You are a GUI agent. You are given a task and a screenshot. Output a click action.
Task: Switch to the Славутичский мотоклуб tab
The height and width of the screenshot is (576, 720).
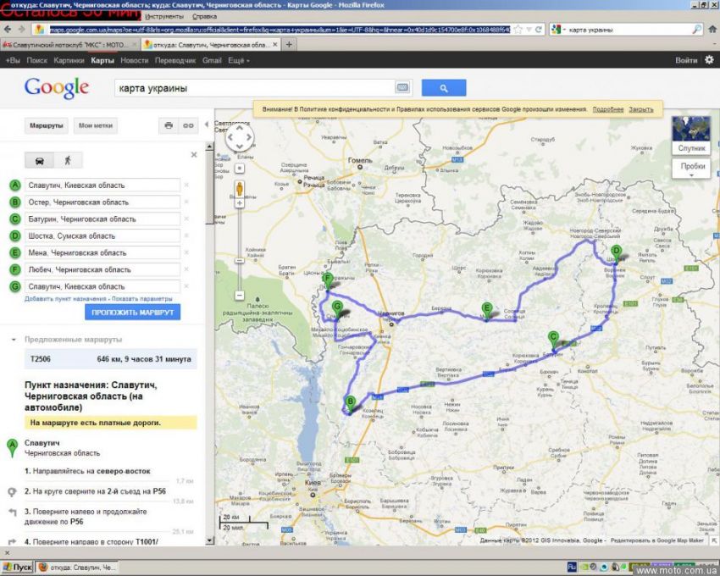coord(69,45)
